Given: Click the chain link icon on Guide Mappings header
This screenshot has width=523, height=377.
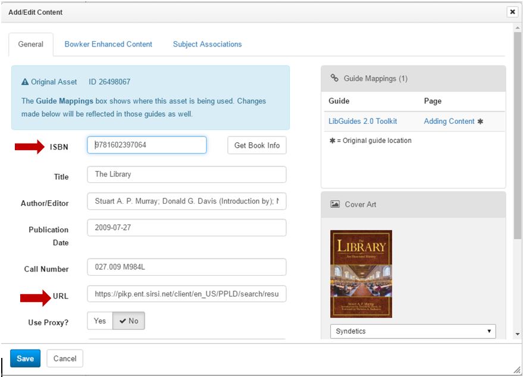Looking at the screenshot, I should [x=335, y=78].
